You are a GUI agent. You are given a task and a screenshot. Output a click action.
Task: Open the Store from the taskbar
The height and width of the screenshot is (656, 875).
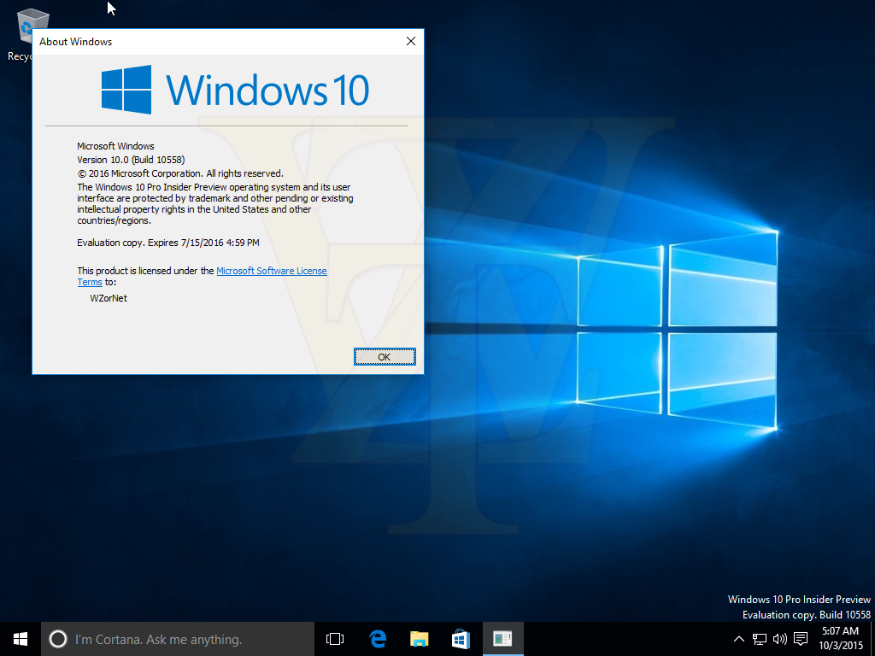461,639
